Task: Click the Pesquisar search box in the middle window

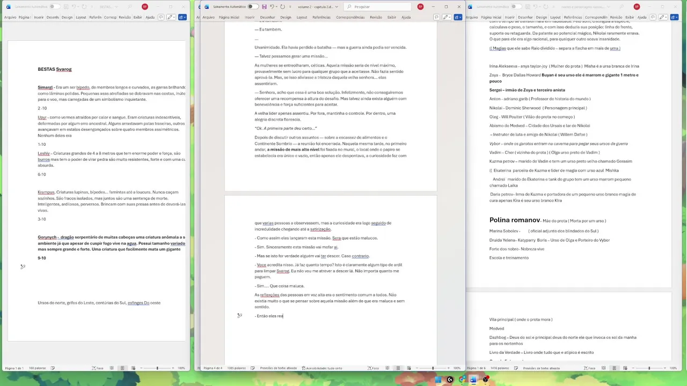Action: coord(378,6)
